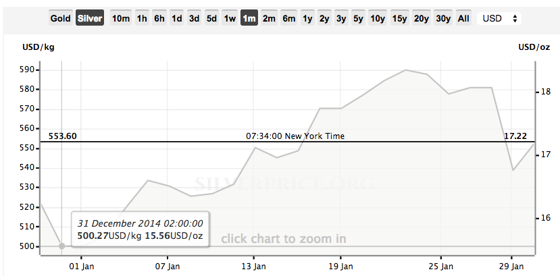Screen dimensions: 560x276
Task: Choose the 30y chart range
Action: 443,18
